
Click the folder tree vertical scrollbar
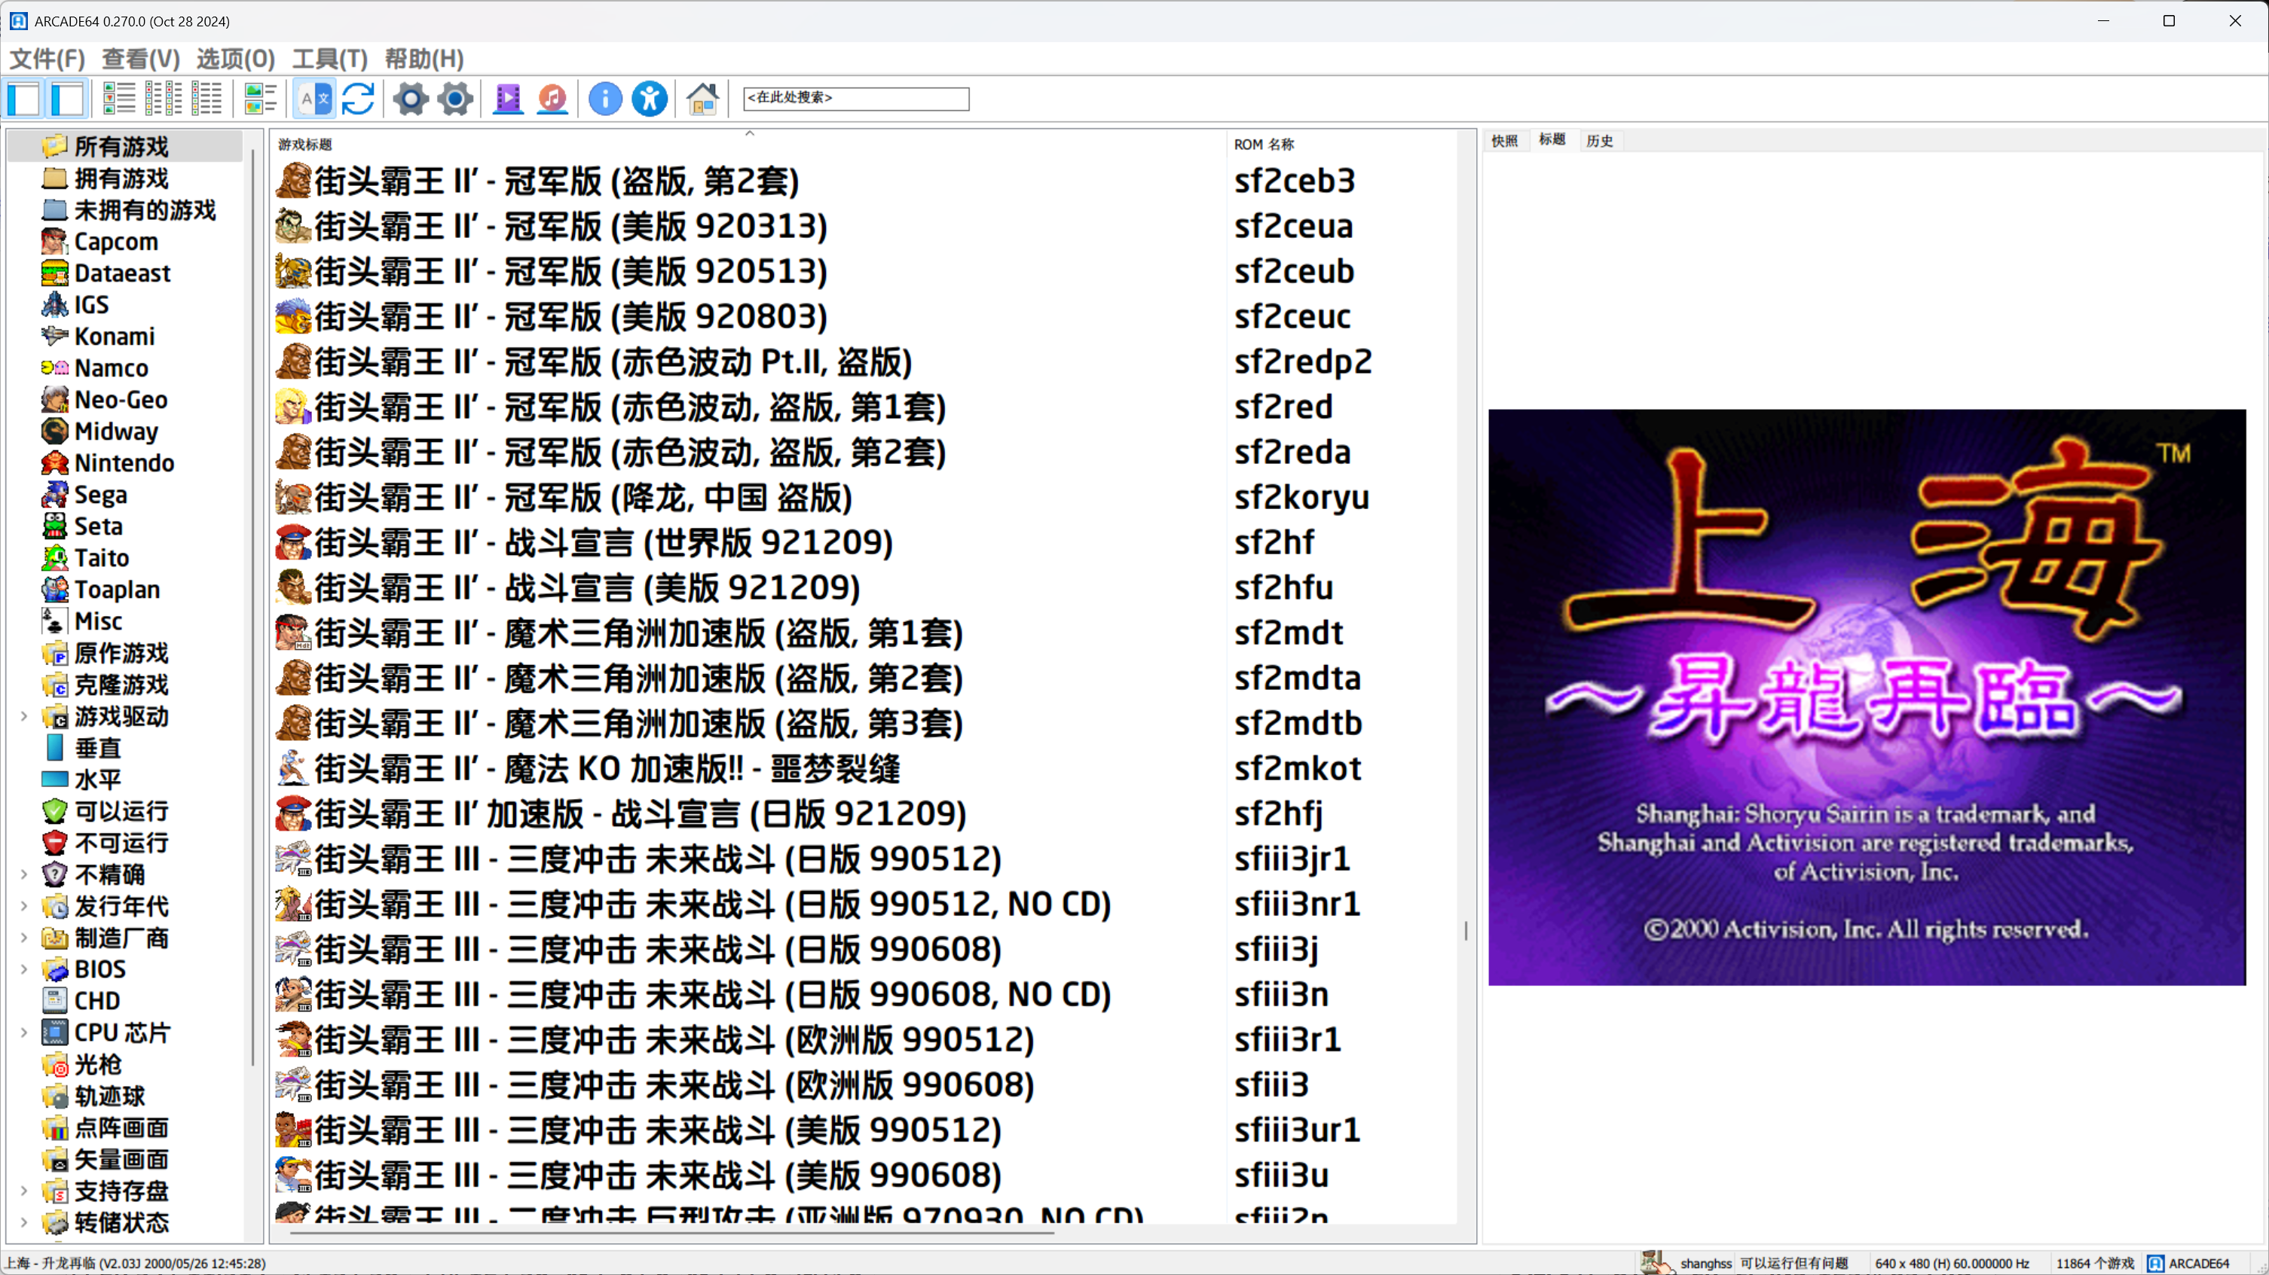254,608
